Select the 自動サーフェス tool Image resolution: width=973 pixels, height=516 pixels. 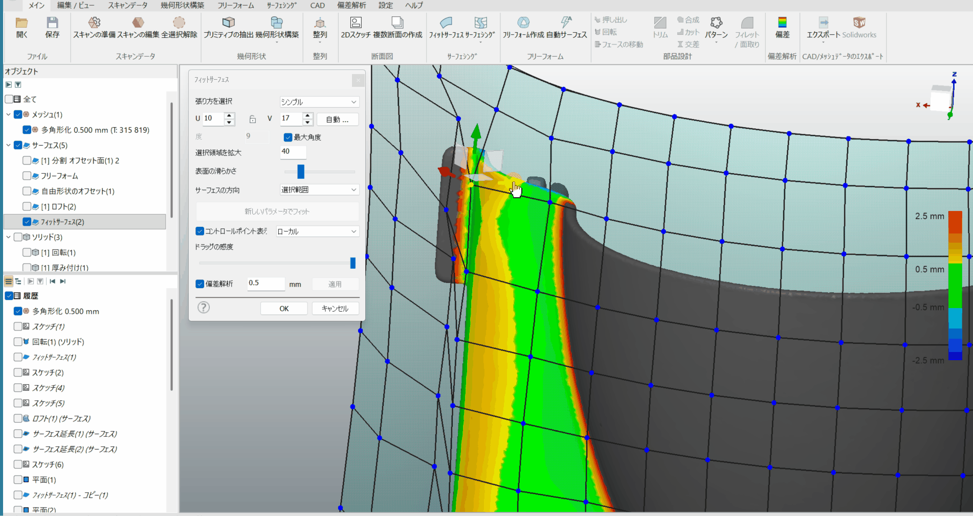coord(566,24)
